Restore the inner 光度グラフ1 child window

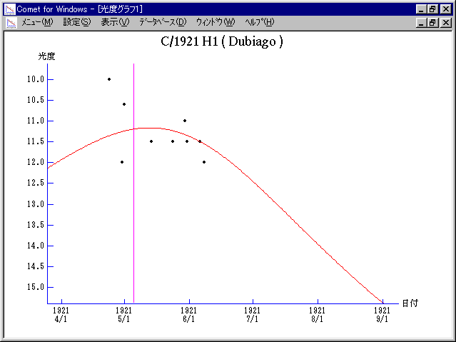pos(432,22)
